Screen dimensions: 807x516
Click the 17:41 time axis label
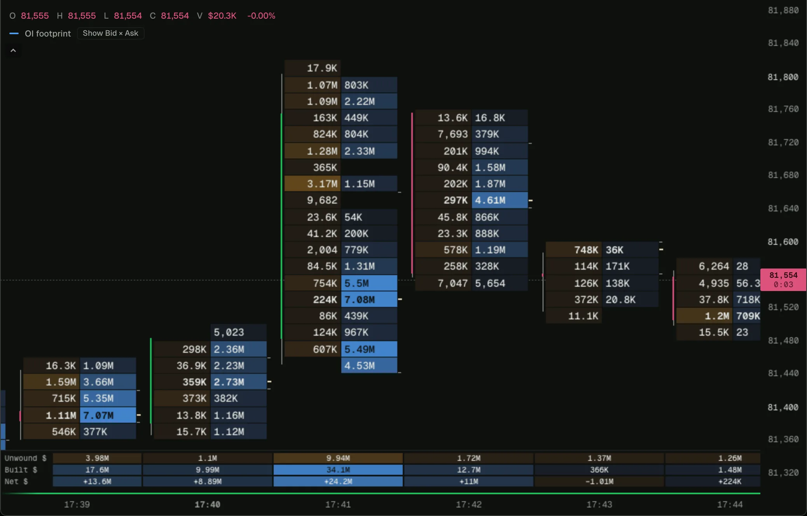click(338, 504)
